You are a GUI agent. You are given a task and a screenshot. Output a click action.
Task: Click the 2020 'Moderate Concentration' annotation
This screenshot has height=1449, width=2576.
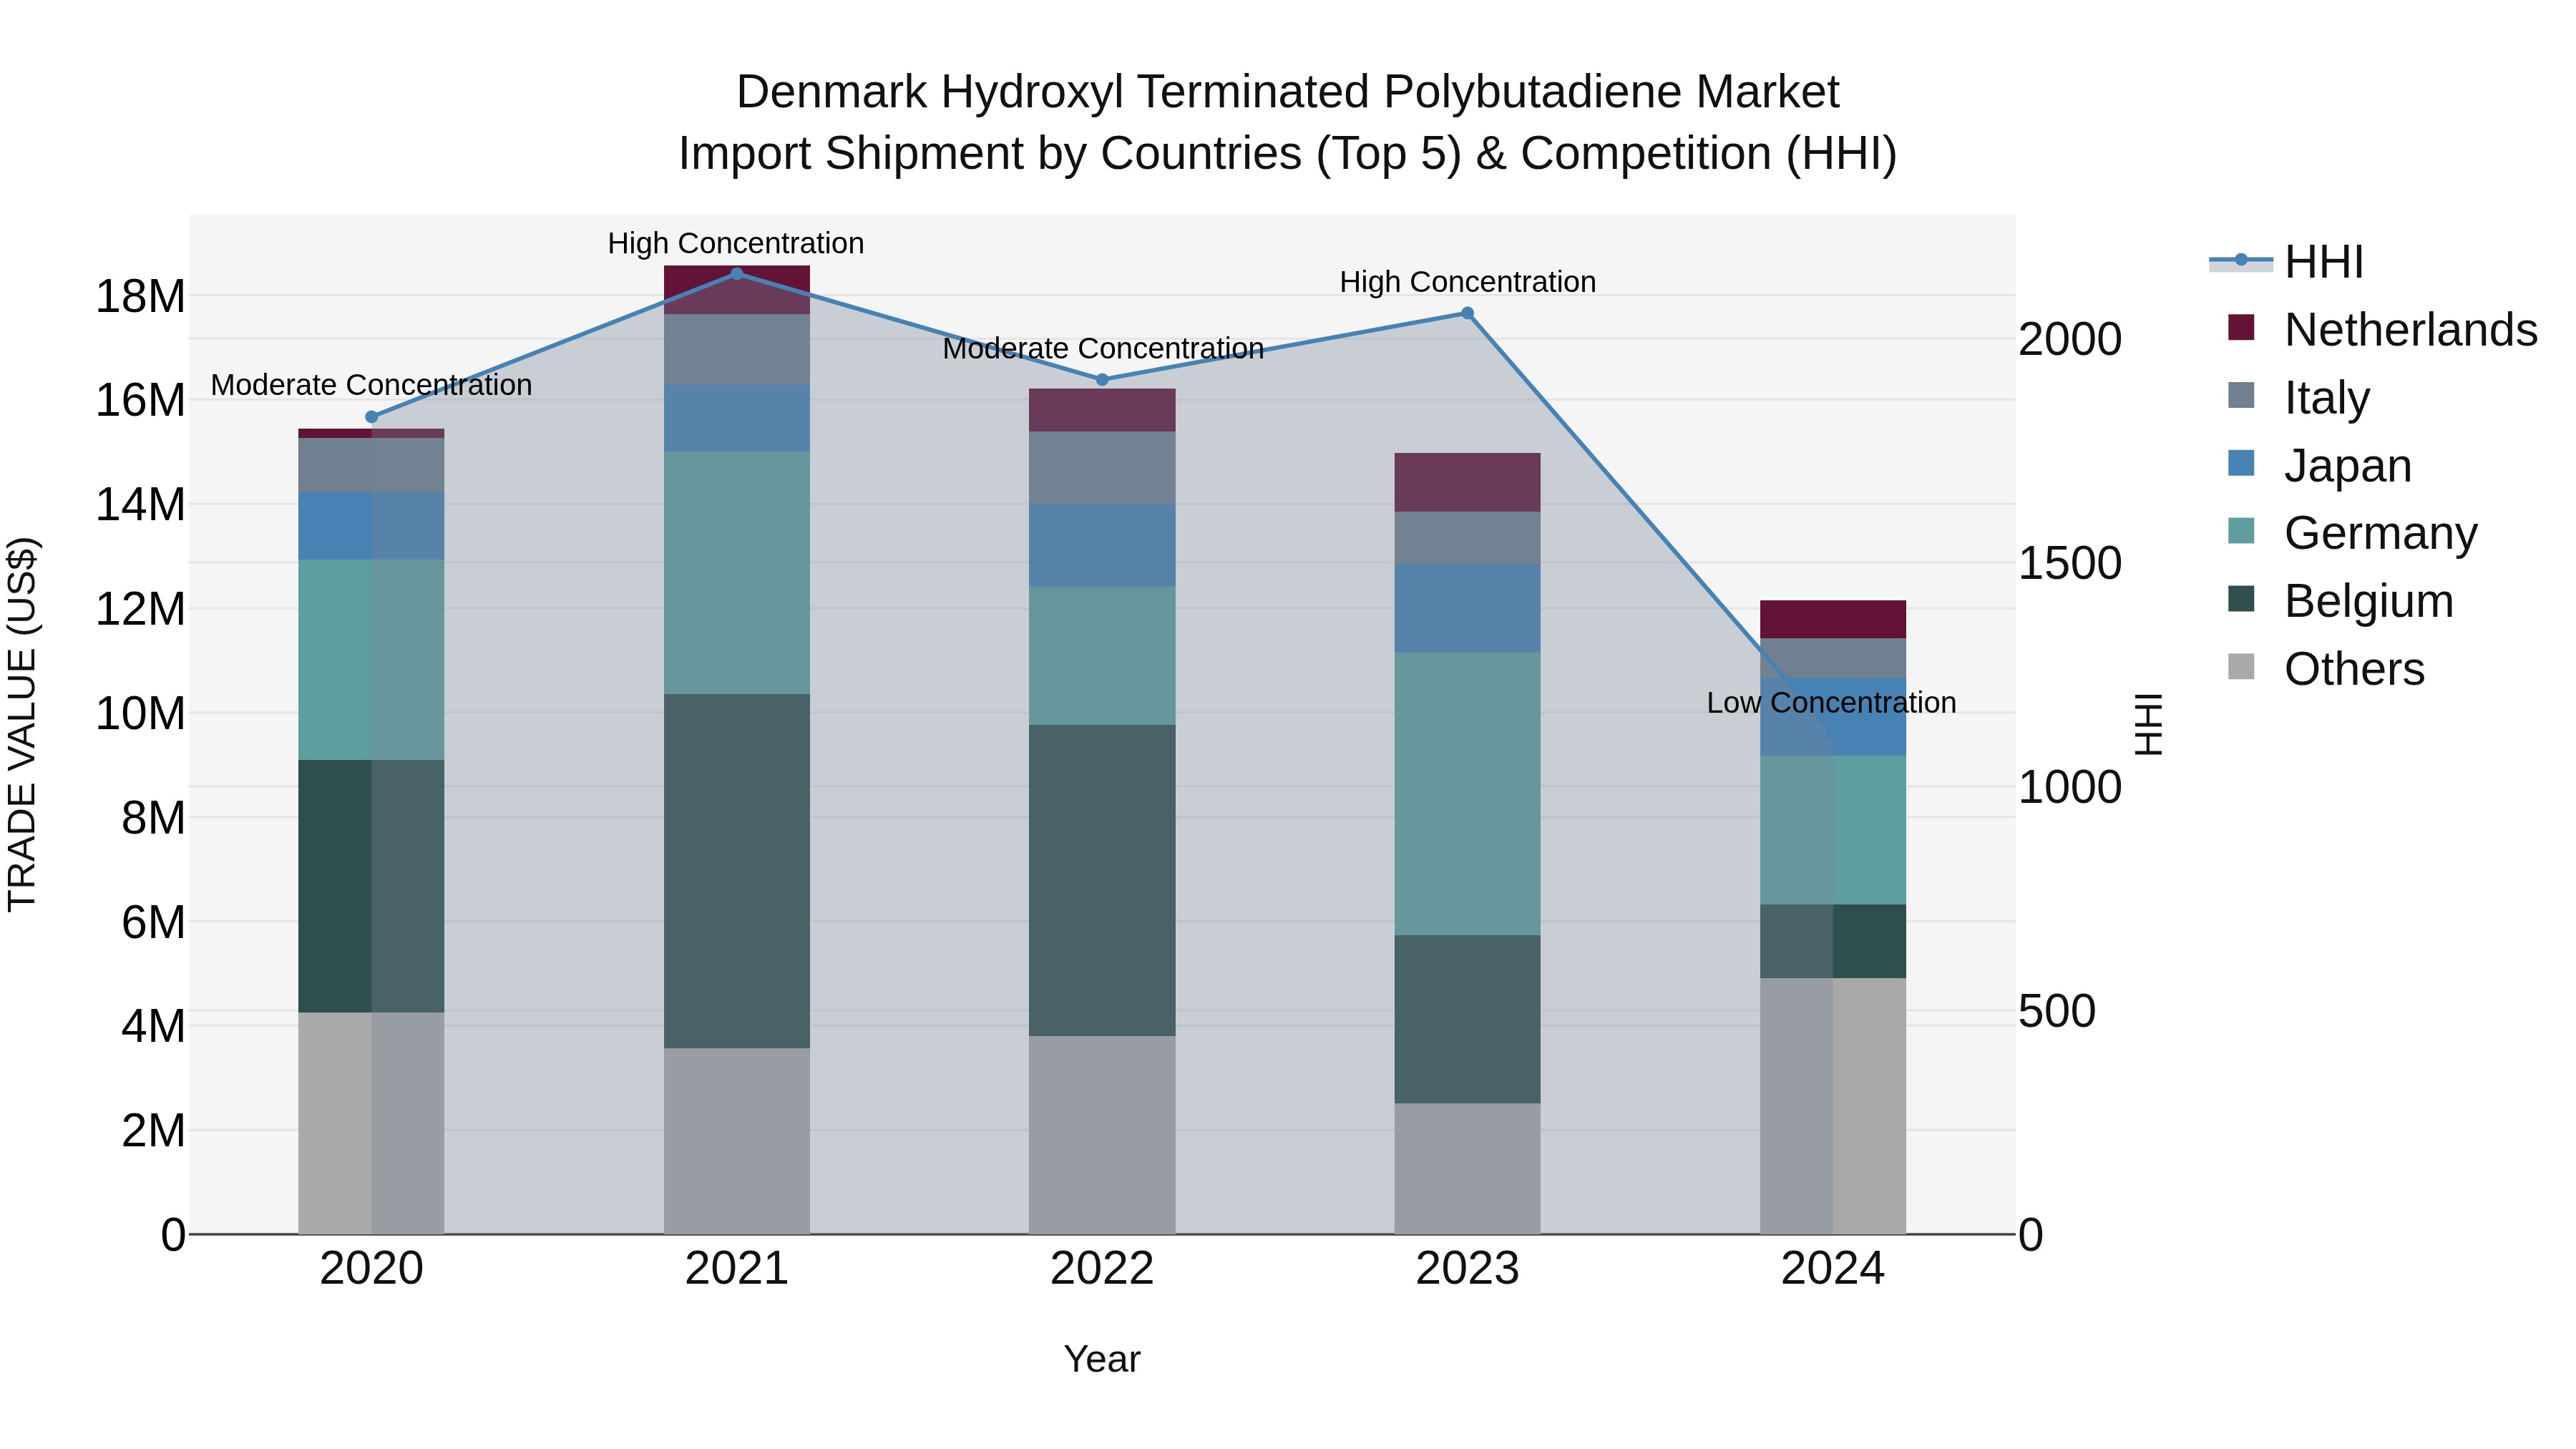click(x=371, y=385)
